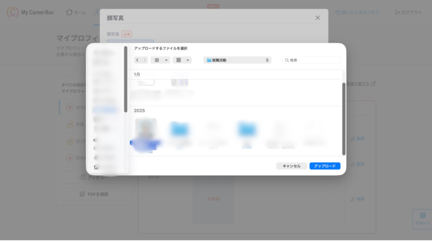Click the 編集 link beside 未登録

[358, 199]
